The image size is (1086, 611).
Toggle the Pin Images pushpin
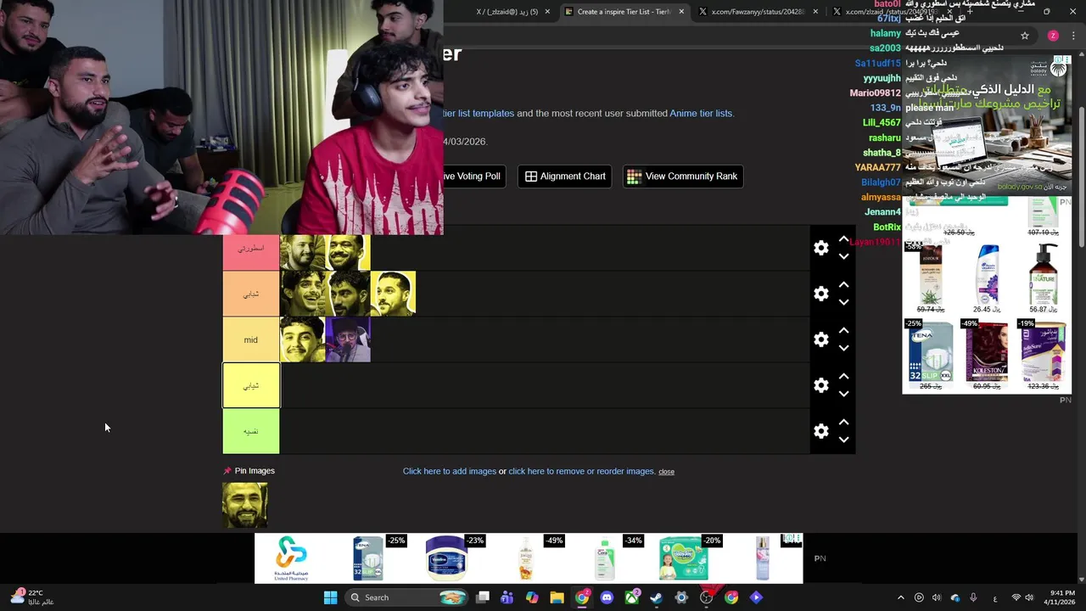pos(227,471)
